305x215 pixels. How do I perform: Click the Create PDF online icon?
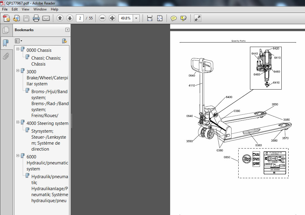6,18
